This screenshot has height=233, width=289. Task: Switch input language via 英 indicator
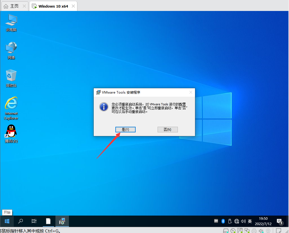(x=250, y=221)
